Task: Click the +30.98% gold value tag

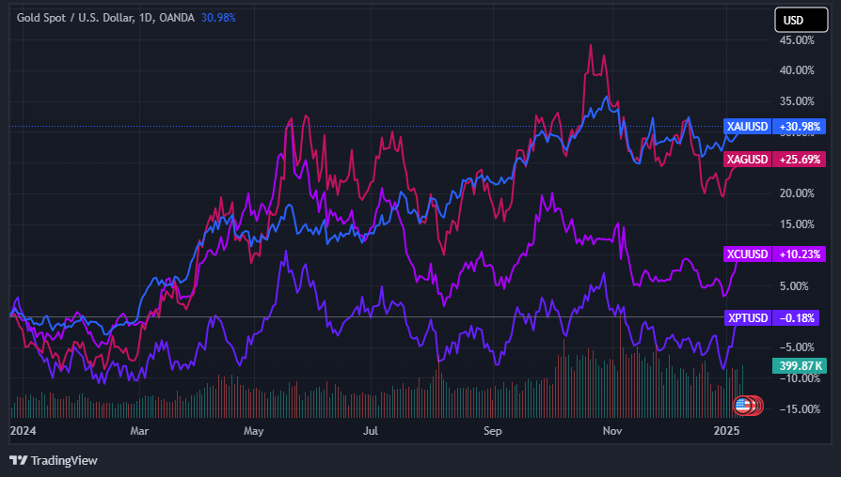Action: [800, 127]
